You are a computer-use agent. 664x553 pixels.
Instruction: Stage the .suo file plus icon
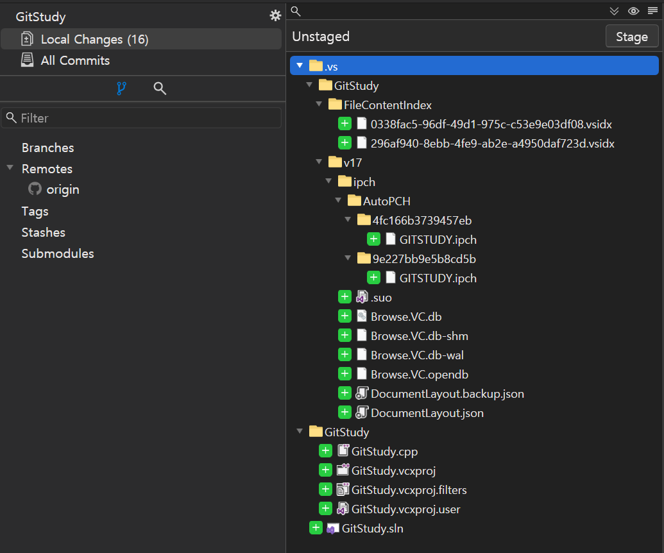(x=345, y=297)
